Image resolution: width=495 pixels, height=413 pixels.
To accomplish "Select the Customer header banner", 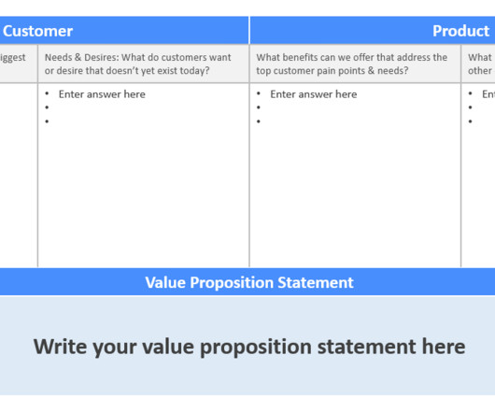I will coord(124,31).
